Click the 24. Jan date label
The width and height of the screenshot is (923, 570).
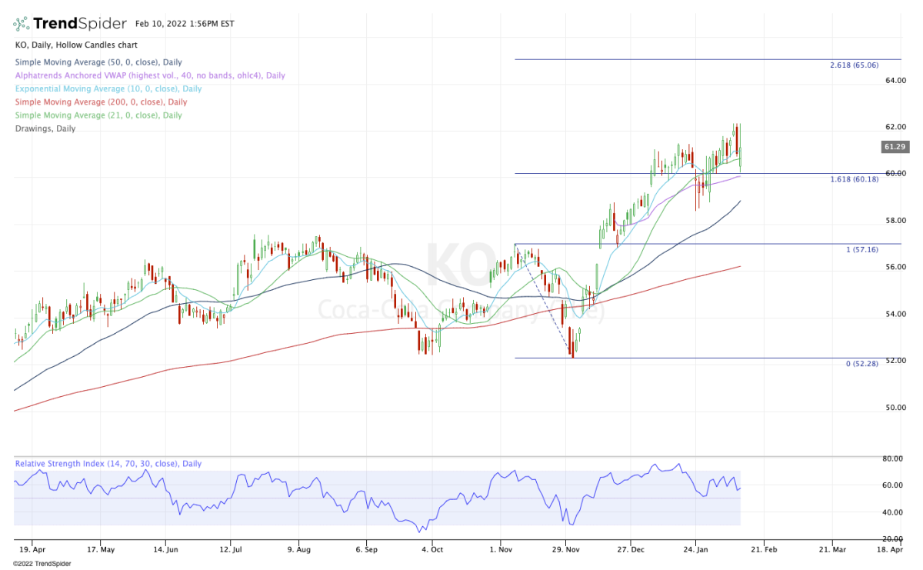click(x=695, y=550)
